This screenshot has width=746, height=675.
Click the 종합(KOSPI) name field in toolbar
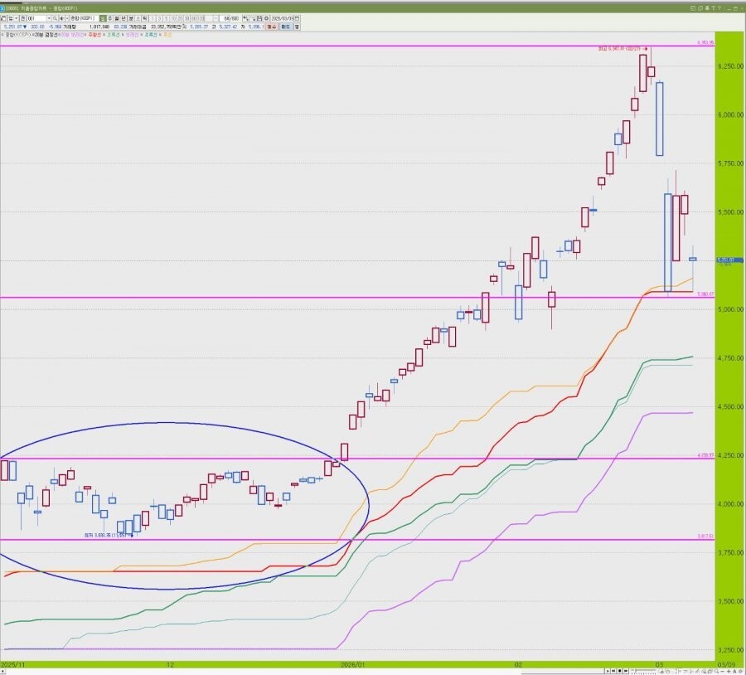tap(84, 18)
